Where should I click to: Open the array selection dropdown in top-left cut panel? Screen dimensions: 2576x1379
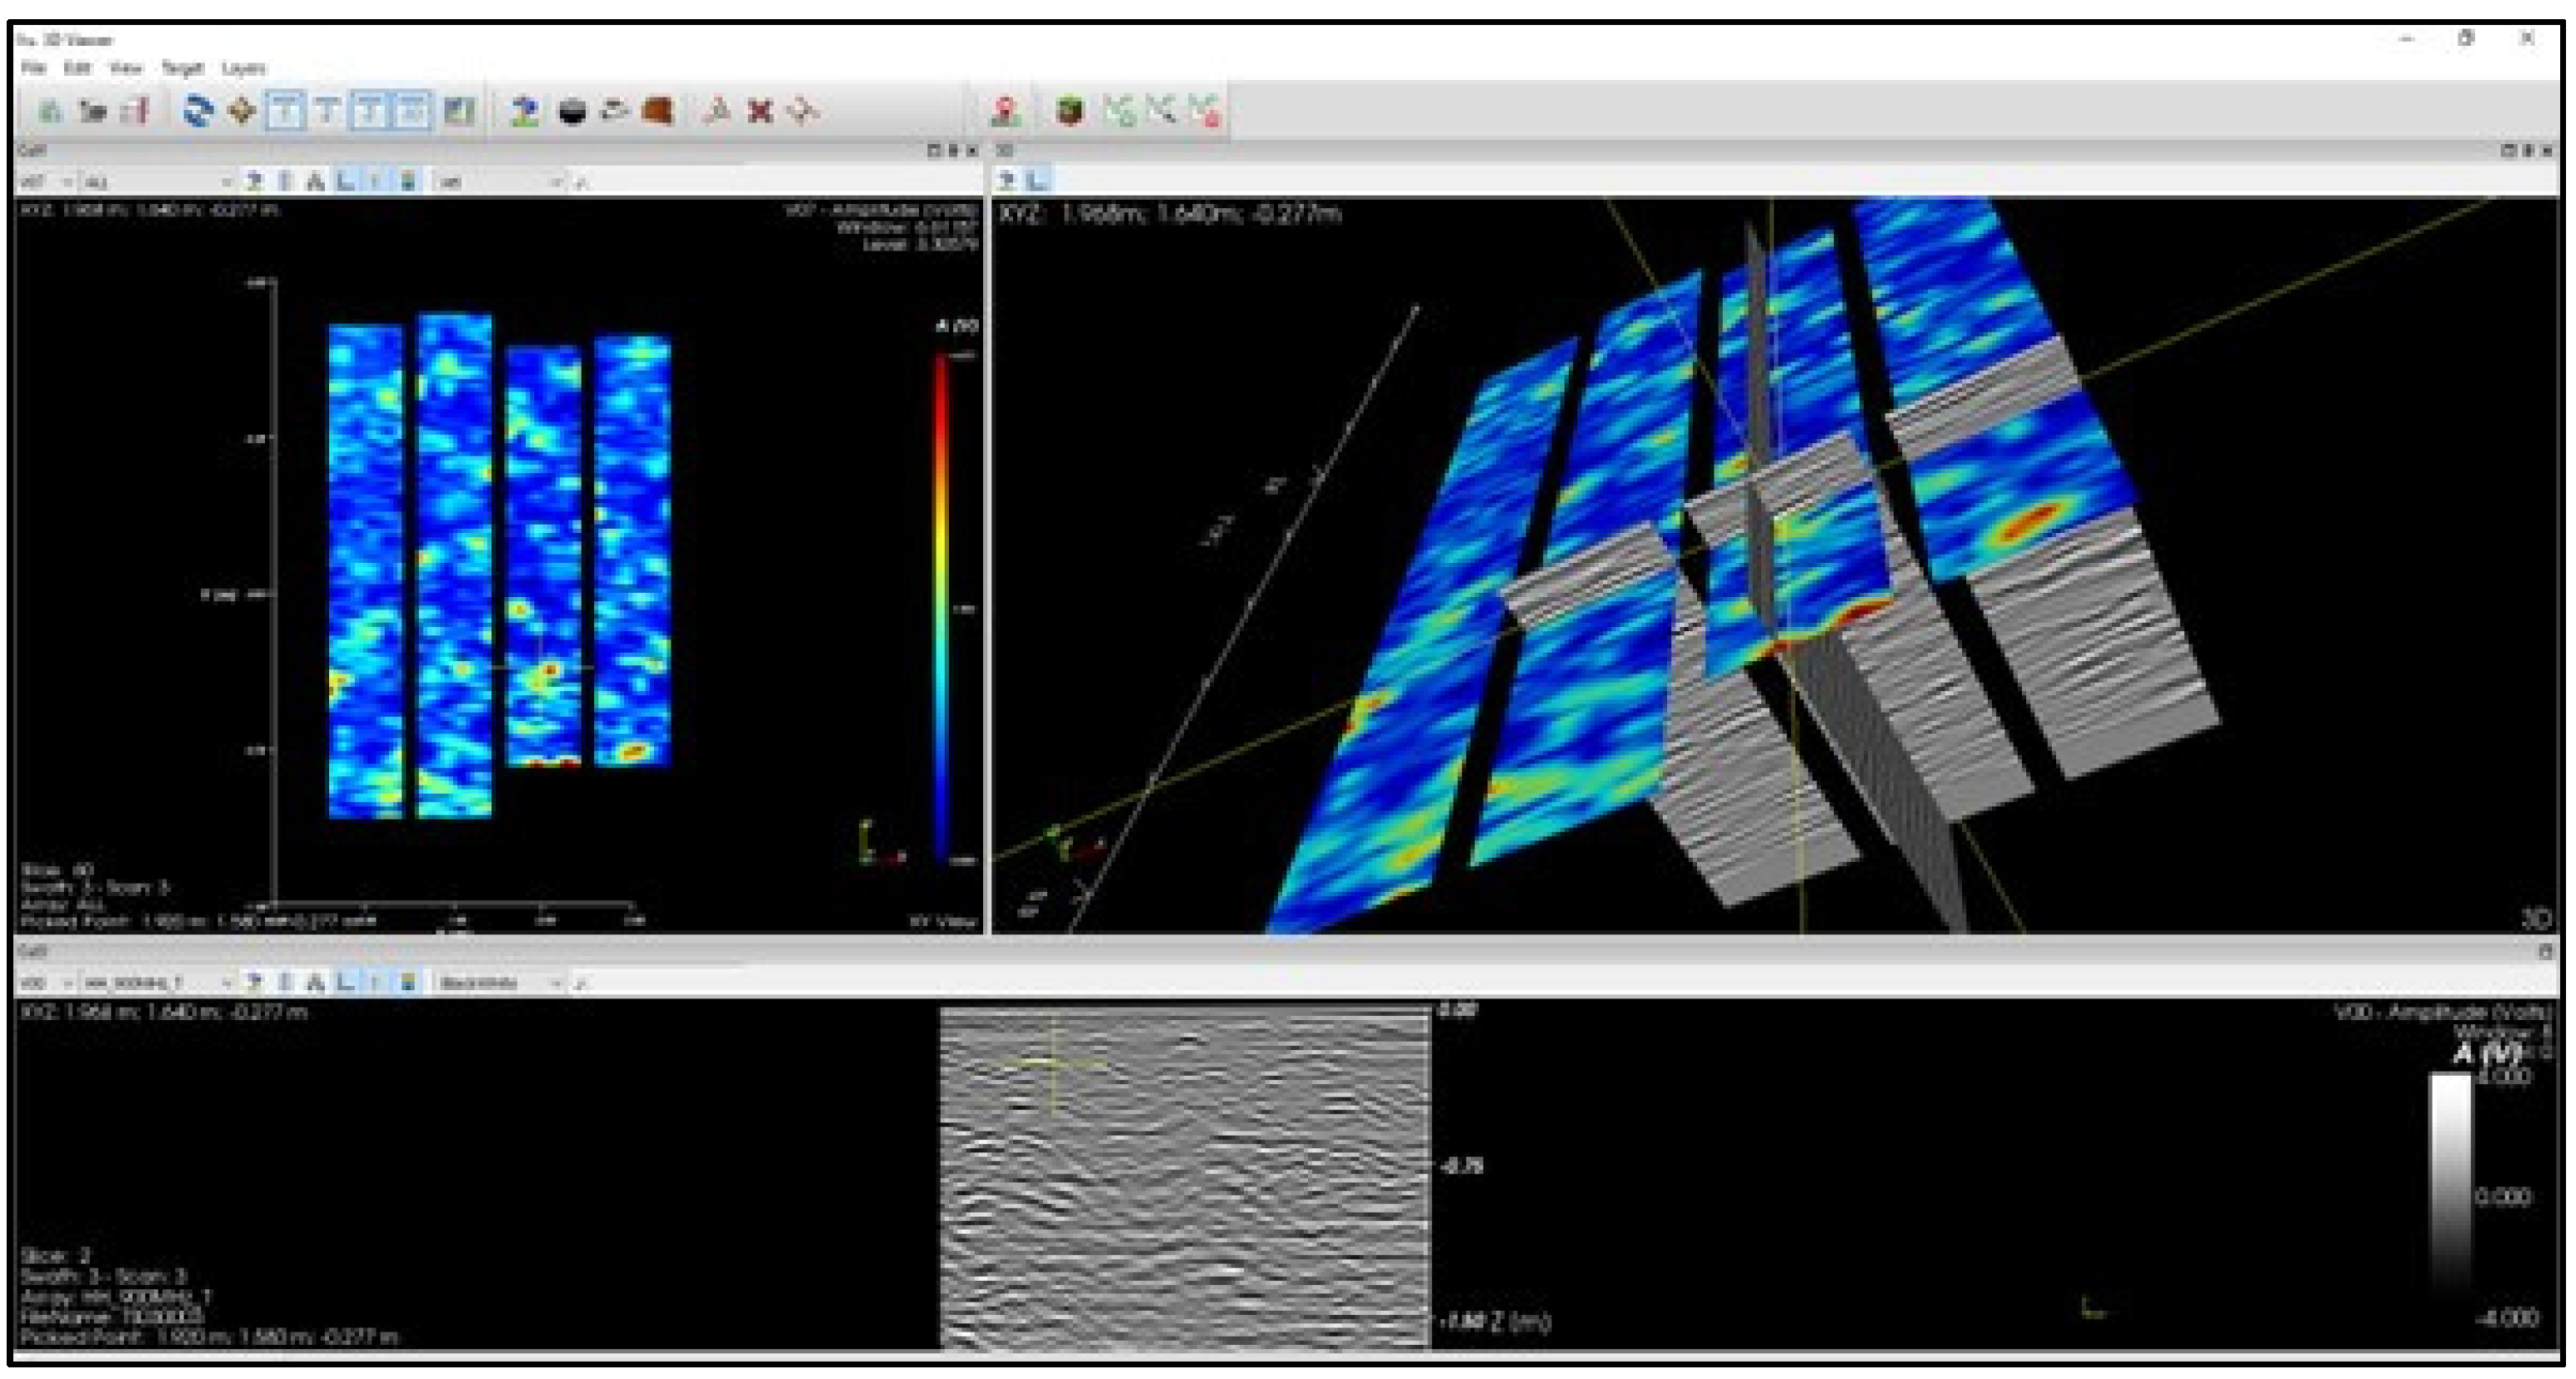click(155, 182)
